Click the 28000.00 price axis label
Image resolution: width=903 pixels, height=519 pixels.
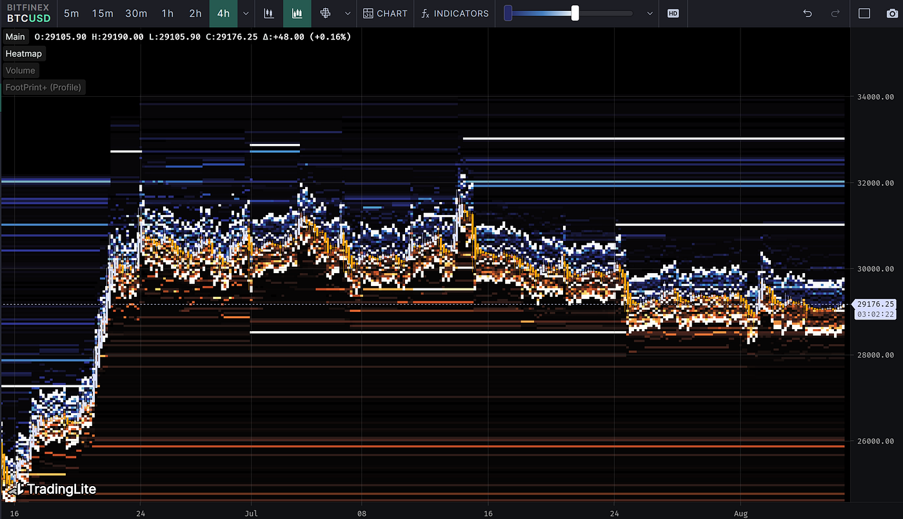875,355
